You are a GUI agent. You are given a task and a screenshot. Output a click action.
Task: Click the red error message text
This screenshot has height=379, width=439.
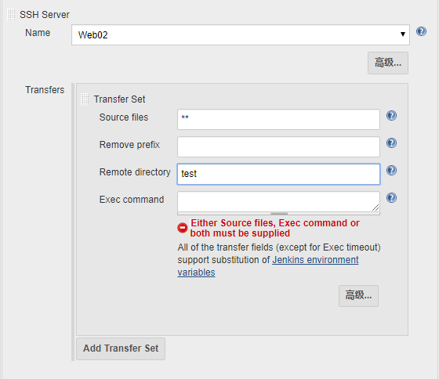pyautogui.click(x=275, y=228)
